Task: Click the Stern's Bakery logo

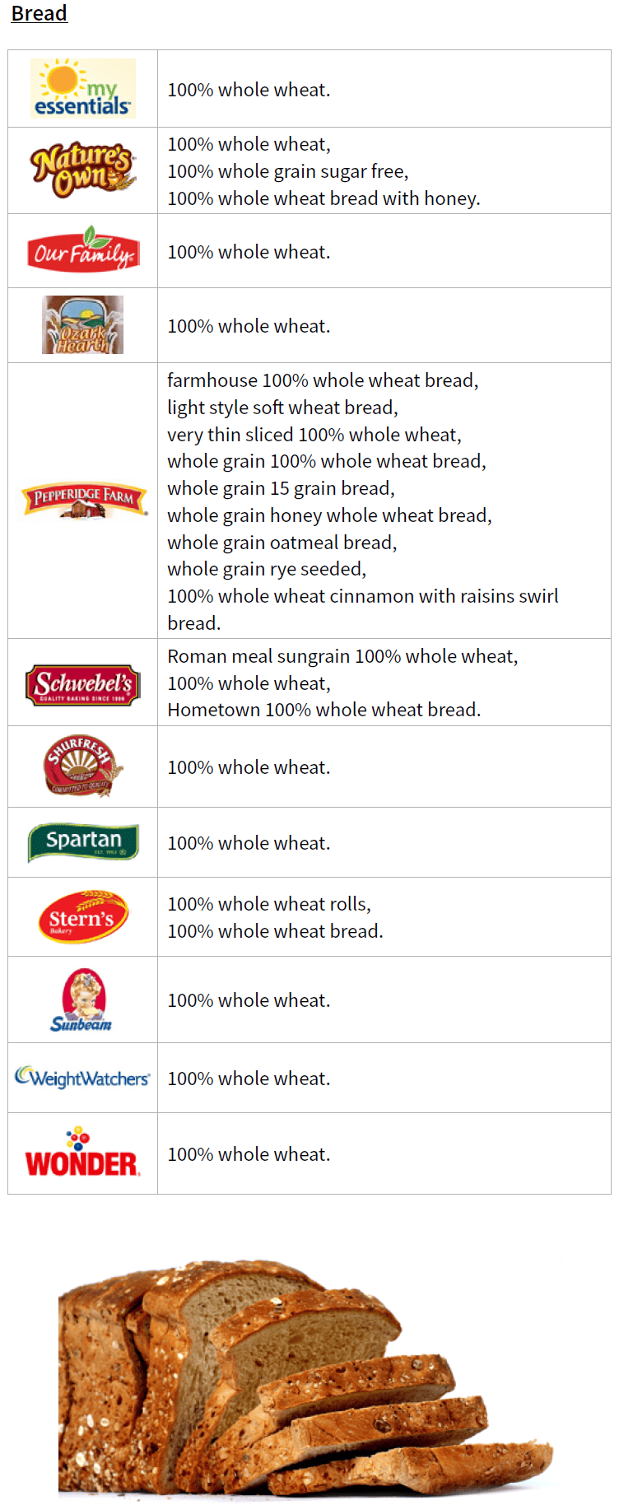Action: [x=82, y=916]
